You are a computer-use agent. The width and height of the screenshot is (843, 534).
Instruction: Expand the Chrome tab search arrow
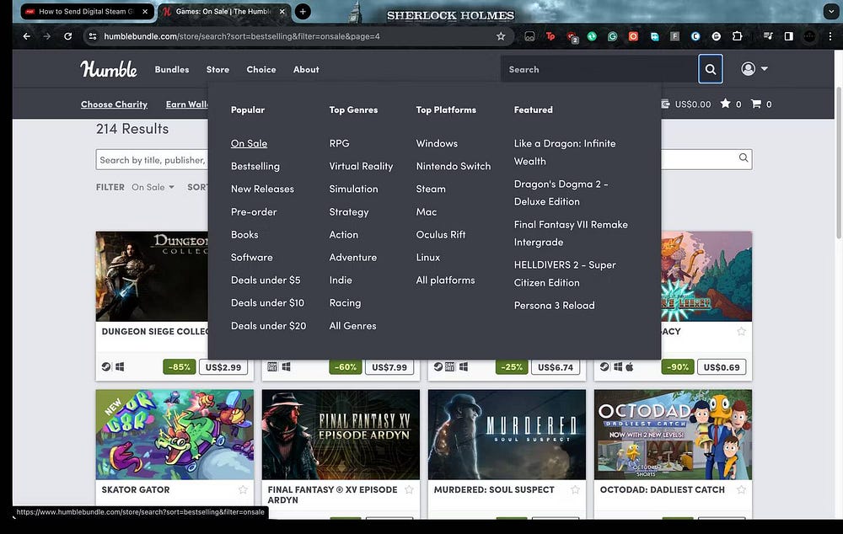[x=831, y=11]
